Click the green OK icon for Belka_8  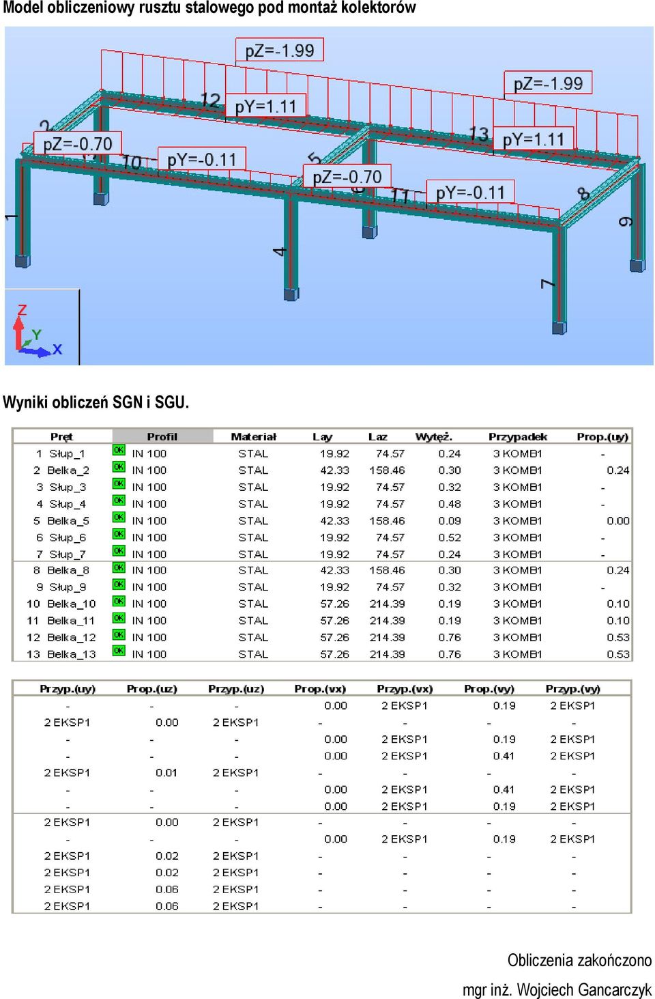click(119, 567)
